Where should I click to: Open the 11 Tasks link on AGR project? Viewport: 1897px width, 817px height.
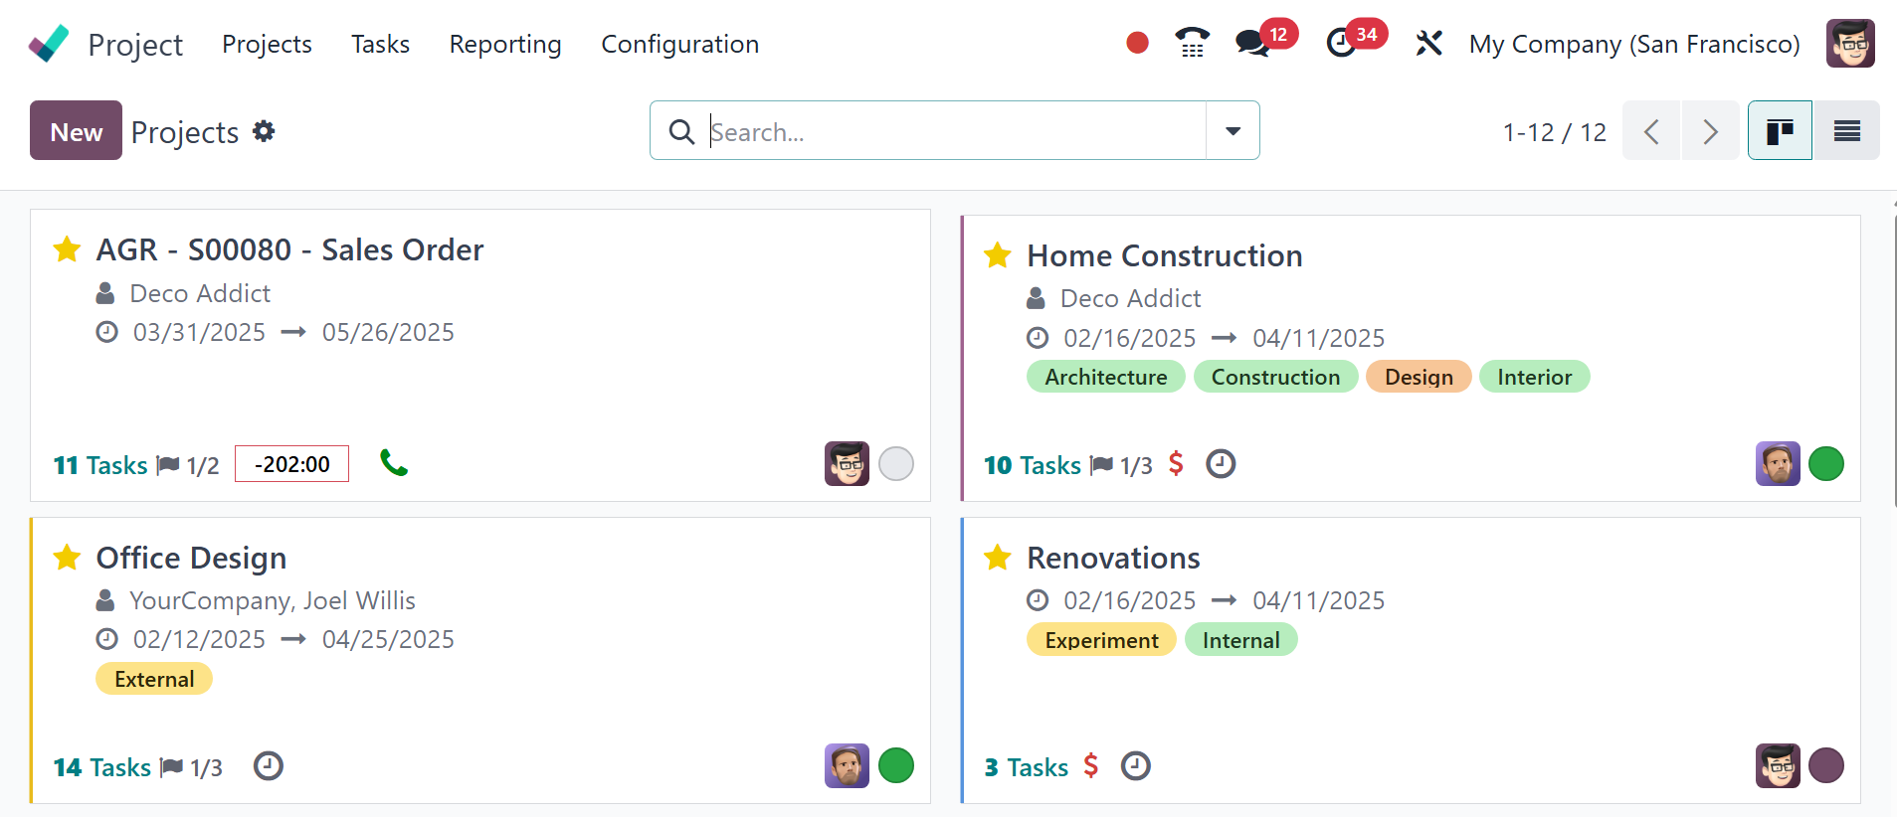click(100, 465)
